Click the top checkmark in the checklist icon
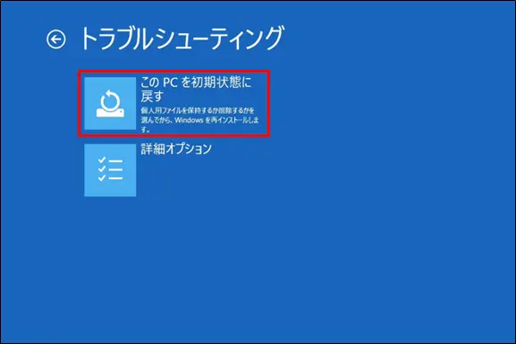Screen dimensions: 516x344 102,160
